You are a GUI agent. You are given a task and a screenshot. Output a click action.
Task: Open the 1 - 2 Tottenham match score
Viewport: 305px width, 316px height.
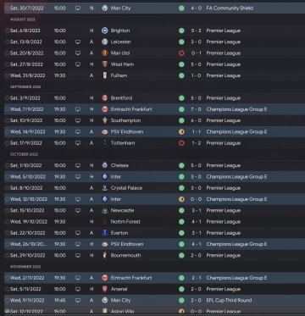pos(196,143)
